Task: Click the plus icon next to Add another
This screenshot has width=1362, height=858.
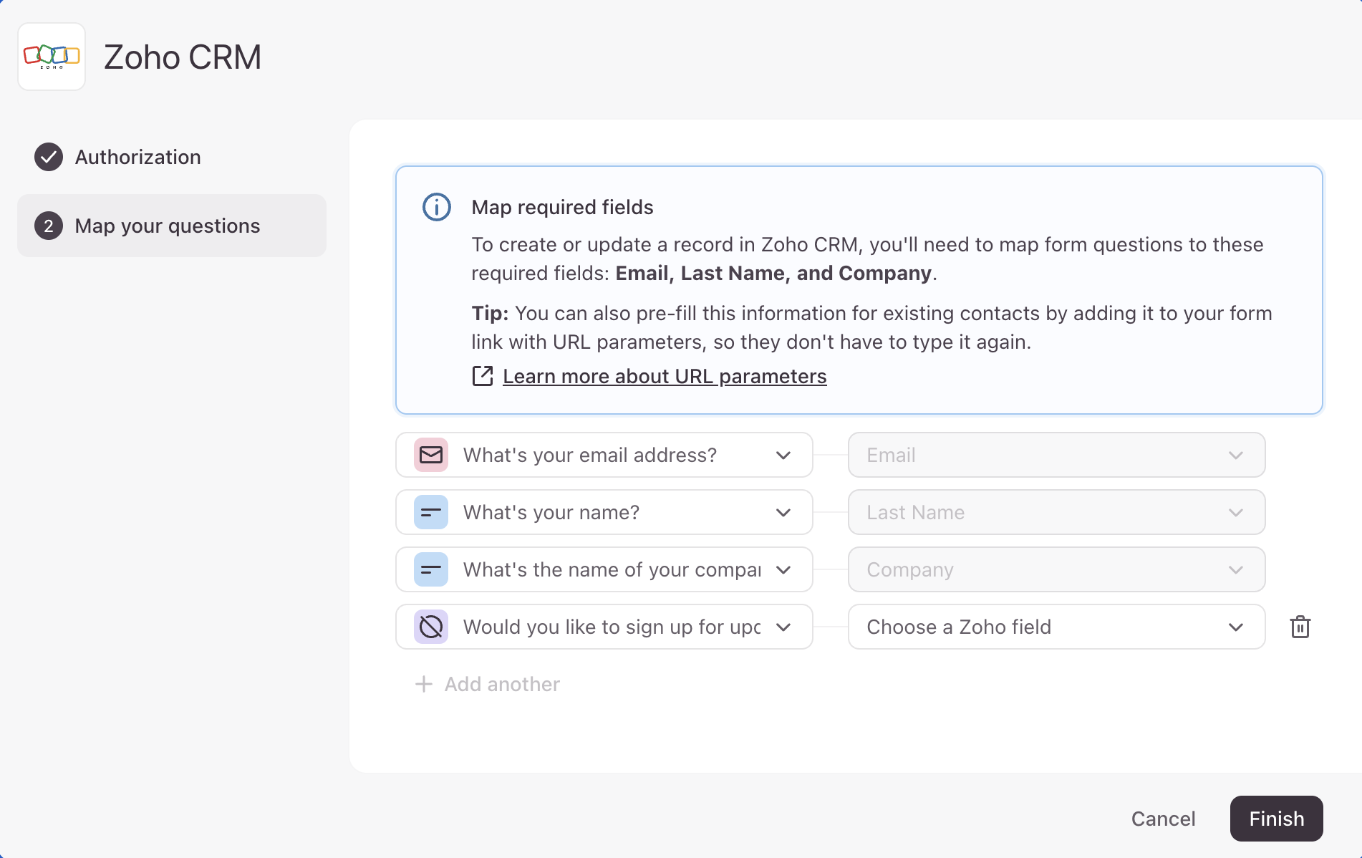Action: coord(424,684)
